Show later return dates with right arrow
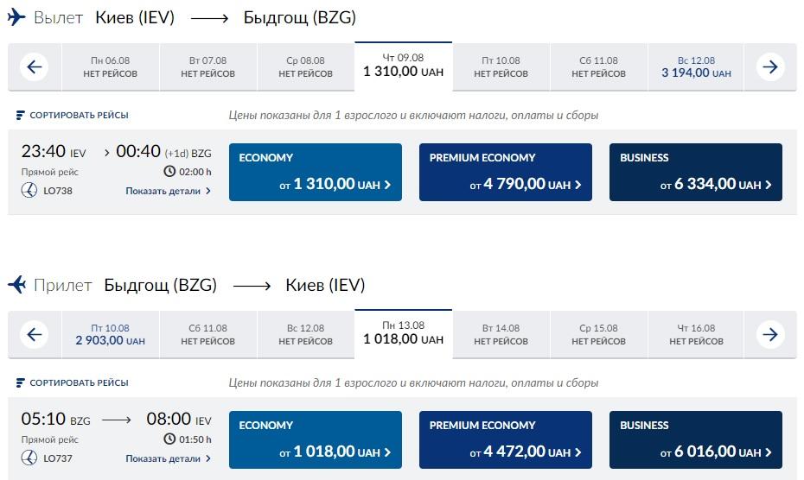This screenshot has width=804, height=480. [x=770, y=334]
